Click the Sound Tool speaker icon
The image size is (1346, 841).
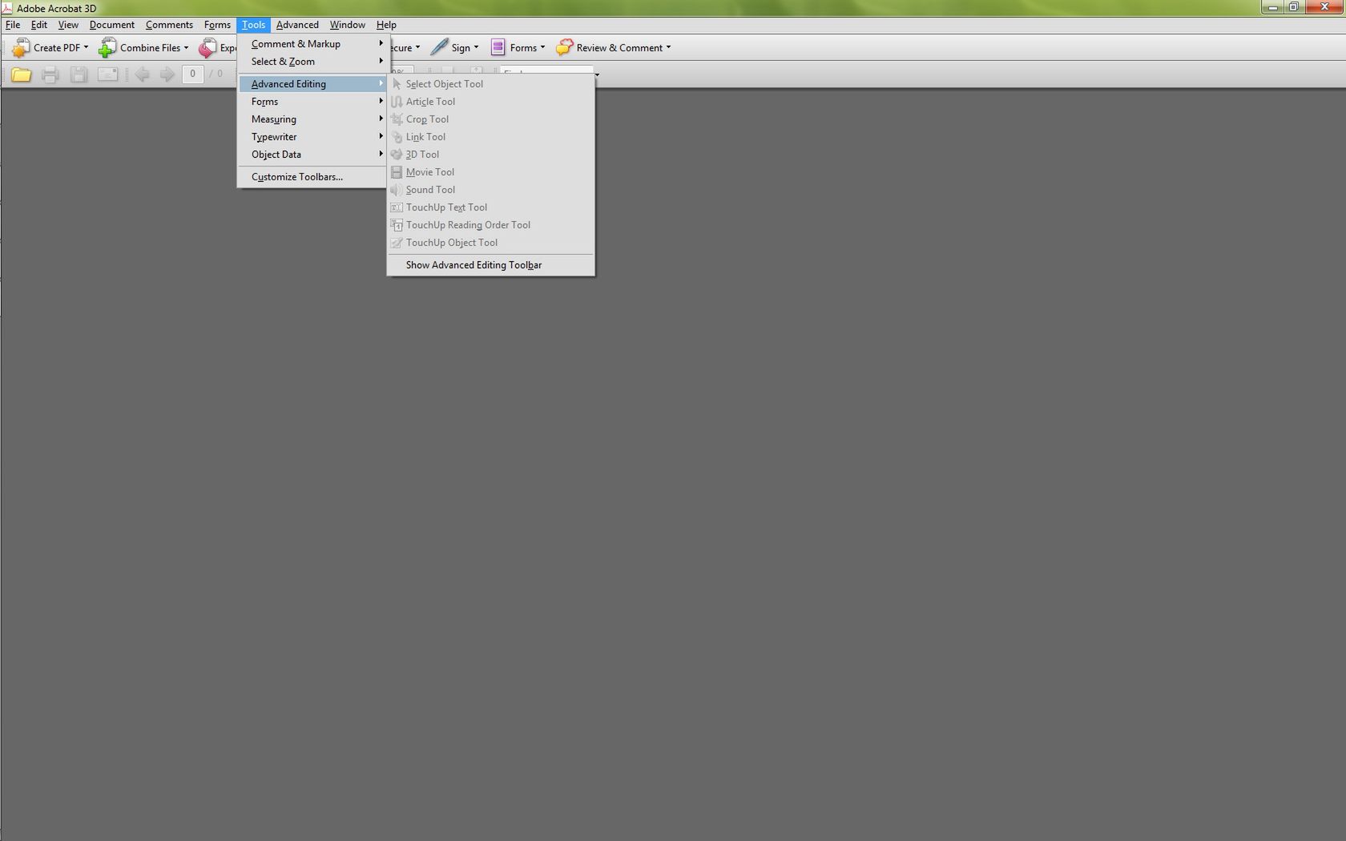point(397,190)
